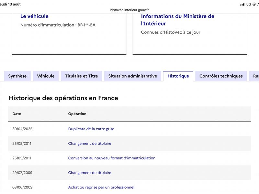Screen dimensions: 259x194
Task: Open the Contrôles techniques tab
Action: point(221,76)
